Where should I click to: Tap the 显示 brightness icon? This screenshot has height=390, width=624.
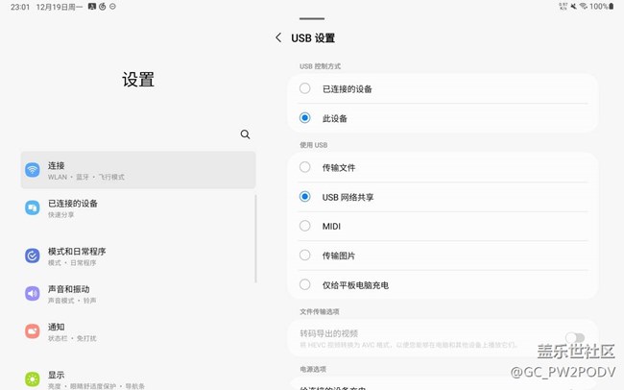pyautogui.click(x=33, y=378)
